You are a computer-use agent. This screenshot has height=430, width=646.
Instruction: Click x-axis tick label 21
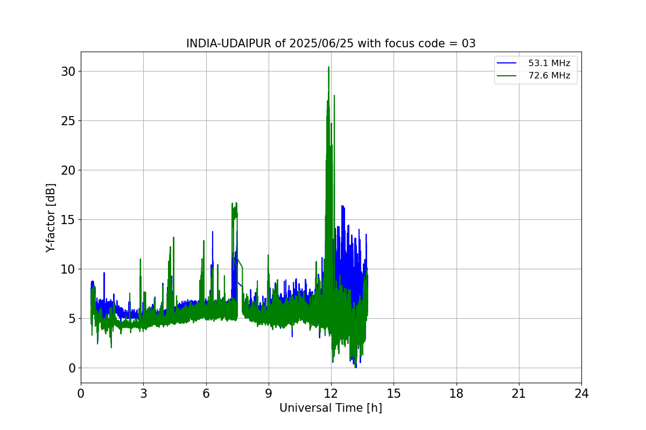coord(519,393)
